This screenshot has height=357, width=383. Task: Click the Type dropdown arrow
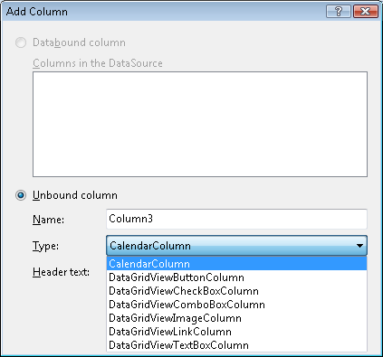pos(359,246)
